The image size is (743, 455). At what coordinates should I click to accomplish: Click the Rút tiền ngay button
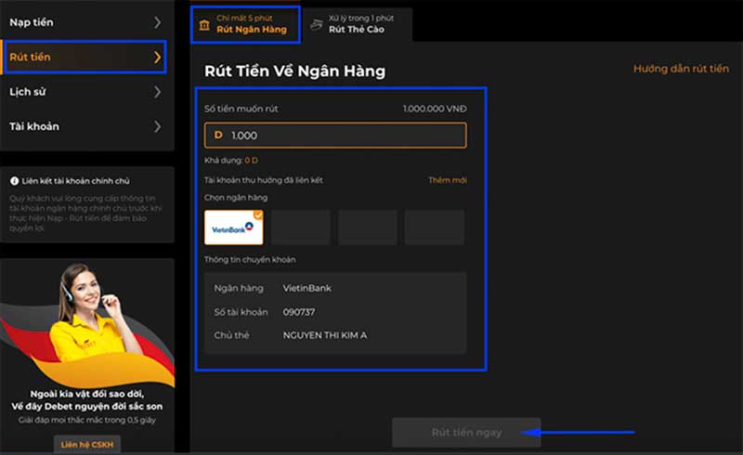[x=466, y=433]
